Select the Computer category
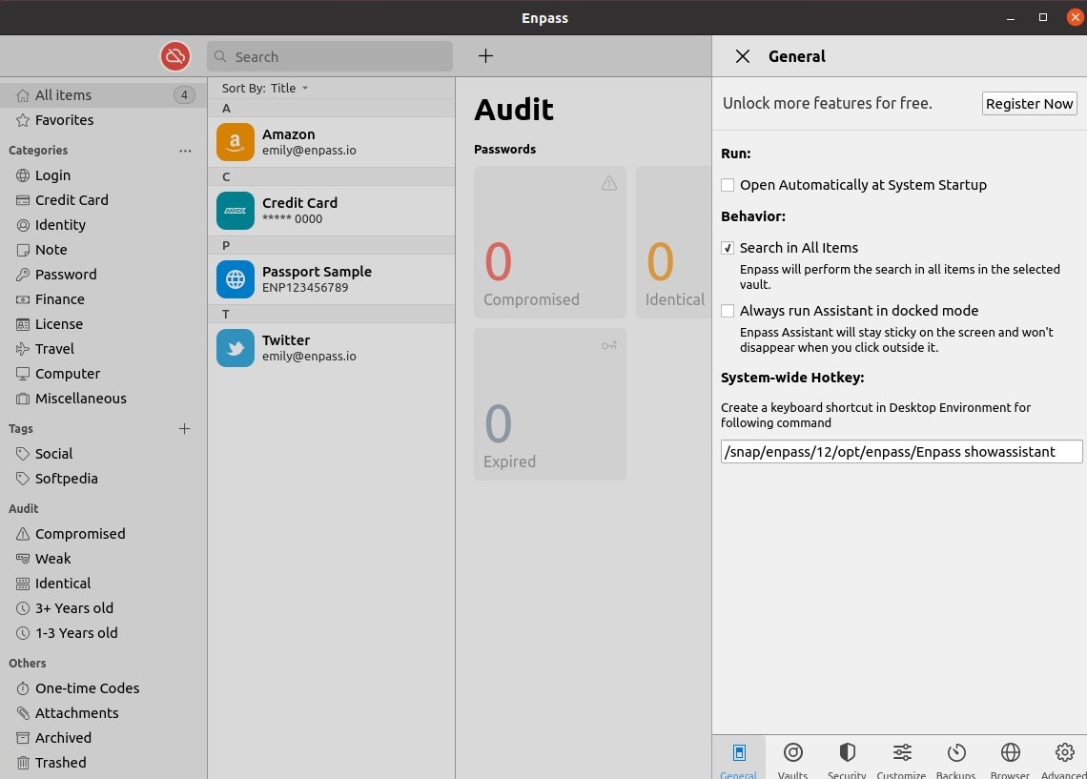Image resolution: width=1087 pixels, height=779 pixels. [x=103, y=374]
